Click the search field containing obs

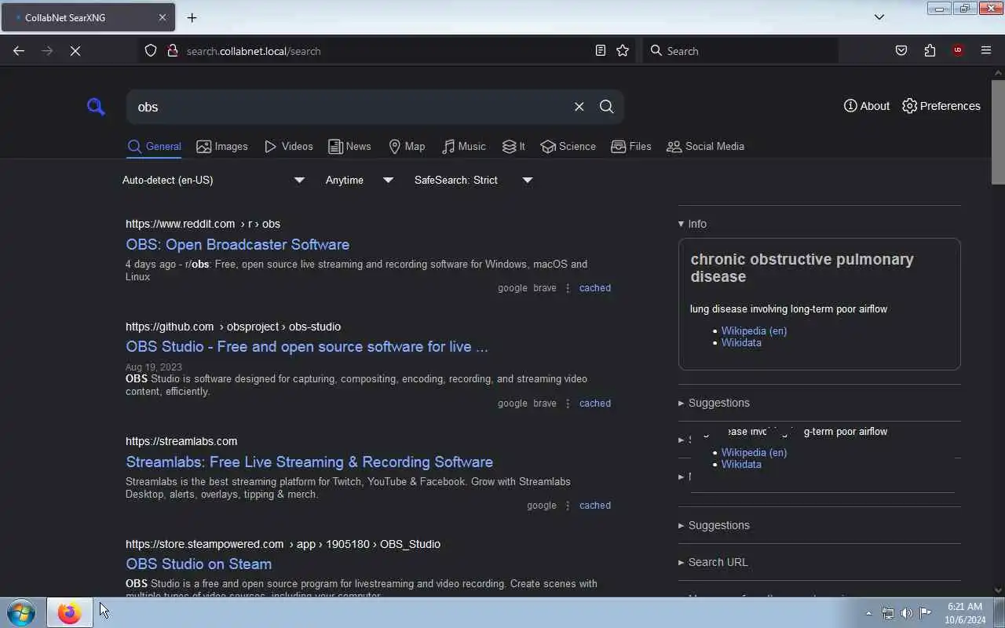(x=349, y=107)
